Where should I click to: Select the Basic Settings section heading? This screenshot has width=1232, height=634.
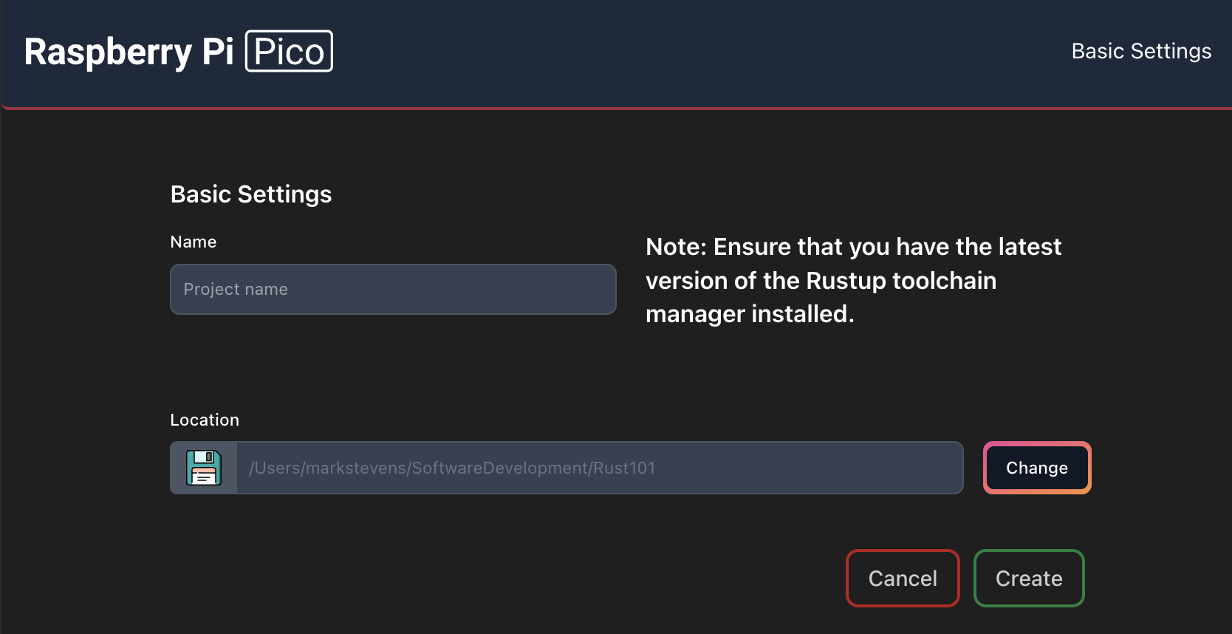coord(250,194)
